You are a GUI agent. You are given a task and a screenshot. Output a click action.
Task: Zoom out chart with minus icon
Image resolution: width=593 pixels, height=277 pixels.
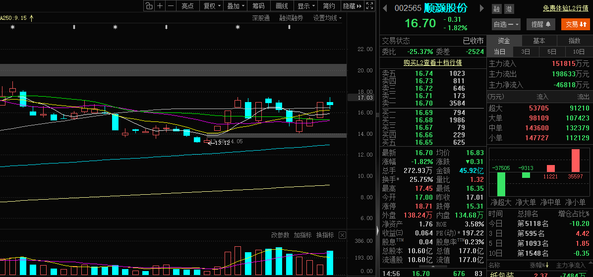coord(171,5)
